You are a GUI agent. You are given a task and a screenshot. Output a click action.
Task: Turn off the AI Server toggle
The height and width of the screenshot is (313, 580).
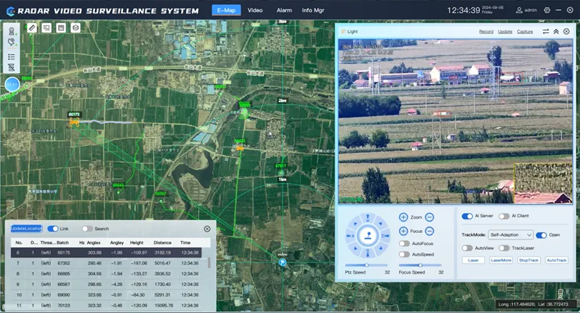467,217
